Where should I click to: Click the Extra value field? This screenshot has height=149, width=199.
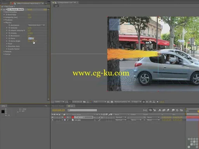(x=31, y=38)
